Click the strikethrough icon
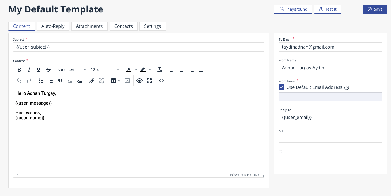The height and width of the screenshot is (196, 391). click(48, 70)
